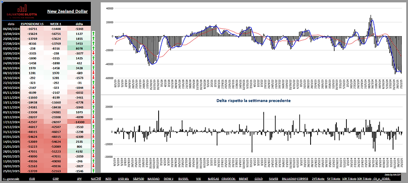The height and width of the screenshot is (183, 408).
Task: Select the exposure cell showing -53709
Action: point(32,171)
